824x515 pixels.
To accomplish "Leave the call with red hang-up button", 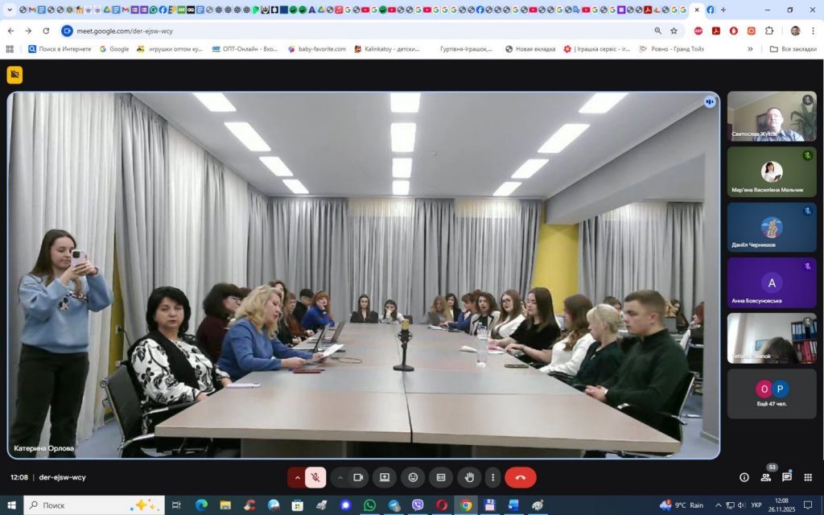I will tap(521, 477).
